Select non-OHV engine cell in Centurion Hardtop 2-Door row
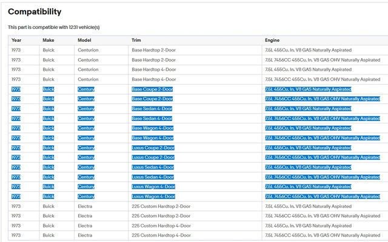Viewport: 388px width, 242px height. tap(309, 50)
